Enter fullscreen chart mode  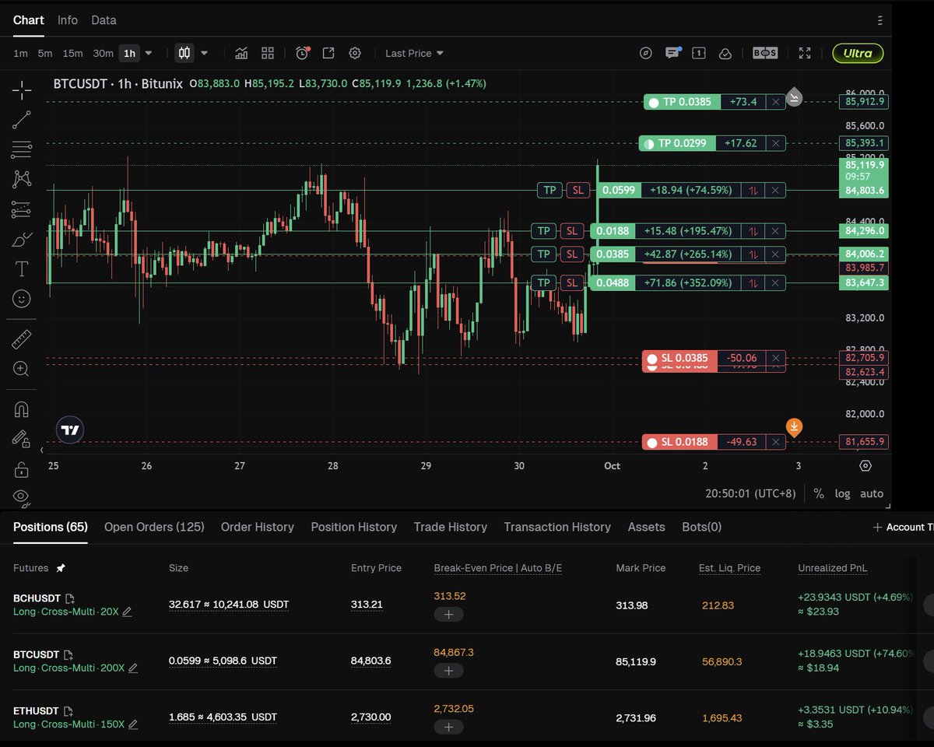(x=805, y=53)
